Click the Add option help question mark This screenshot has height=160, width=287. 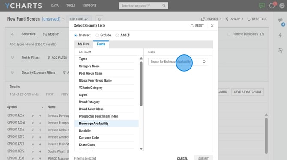click(x=129, y=35)
